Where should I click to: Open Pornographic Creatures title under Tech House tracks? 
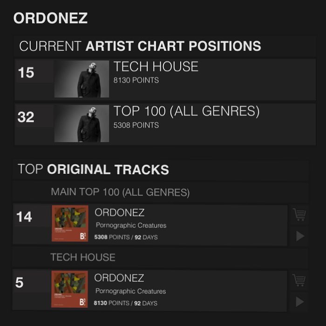click(x=131, y=291)
